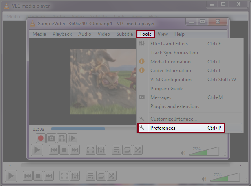Adjust the front window volume slider
Viewport: 251px width, 186px height.
[x=204, y=151]
